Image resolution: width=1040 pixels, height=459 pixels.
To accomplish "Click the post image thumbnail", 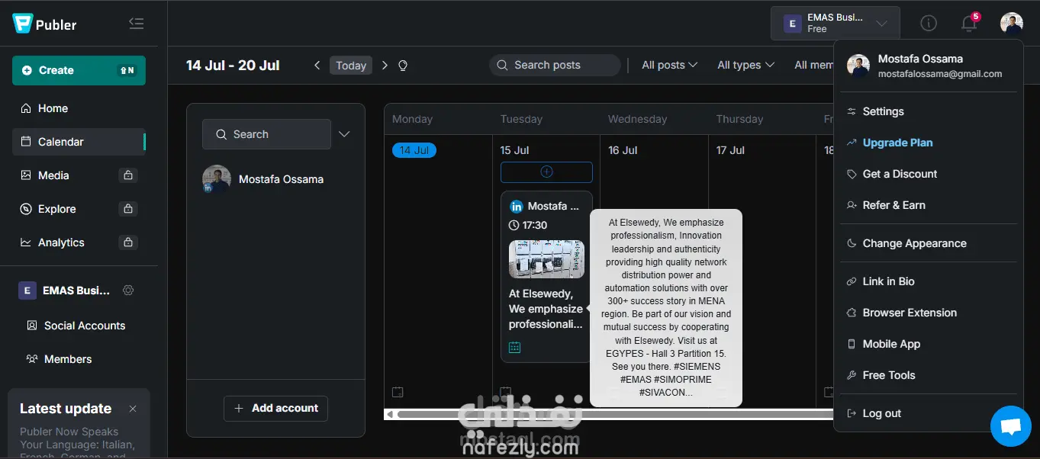I will [x=546, y=259].
